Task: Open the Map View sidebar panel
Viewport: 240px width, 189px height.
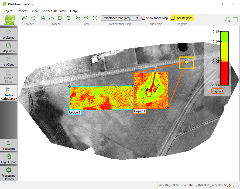Action: pyautogui.click(x=9, y=48)
